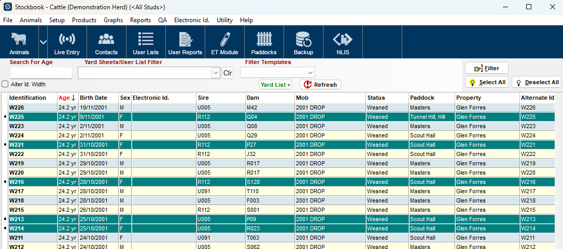This screenshot has height=249, width=563.
Task: Click the Refresh button
Action: 320,85
